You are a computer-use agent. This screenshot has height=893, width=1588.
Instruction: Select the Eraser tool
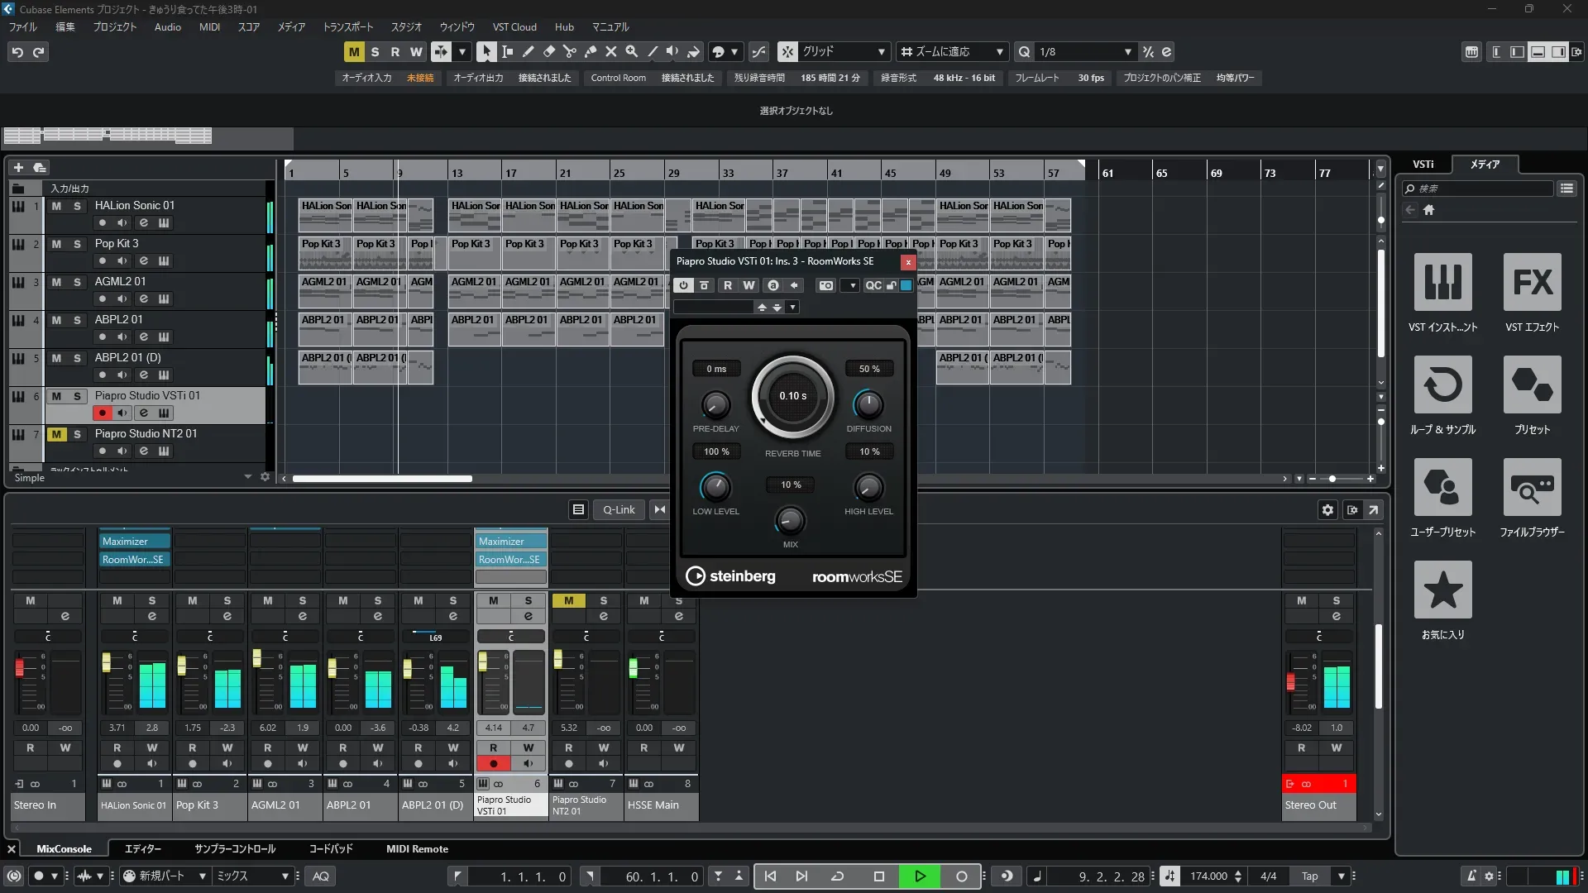[x=548, y=51]
